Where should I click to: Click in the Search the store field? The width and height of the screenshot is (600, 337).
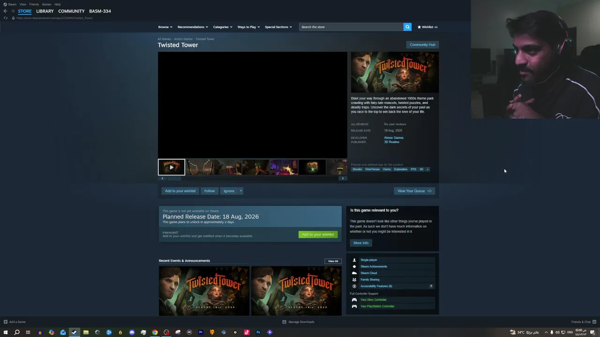click(351, 27)
